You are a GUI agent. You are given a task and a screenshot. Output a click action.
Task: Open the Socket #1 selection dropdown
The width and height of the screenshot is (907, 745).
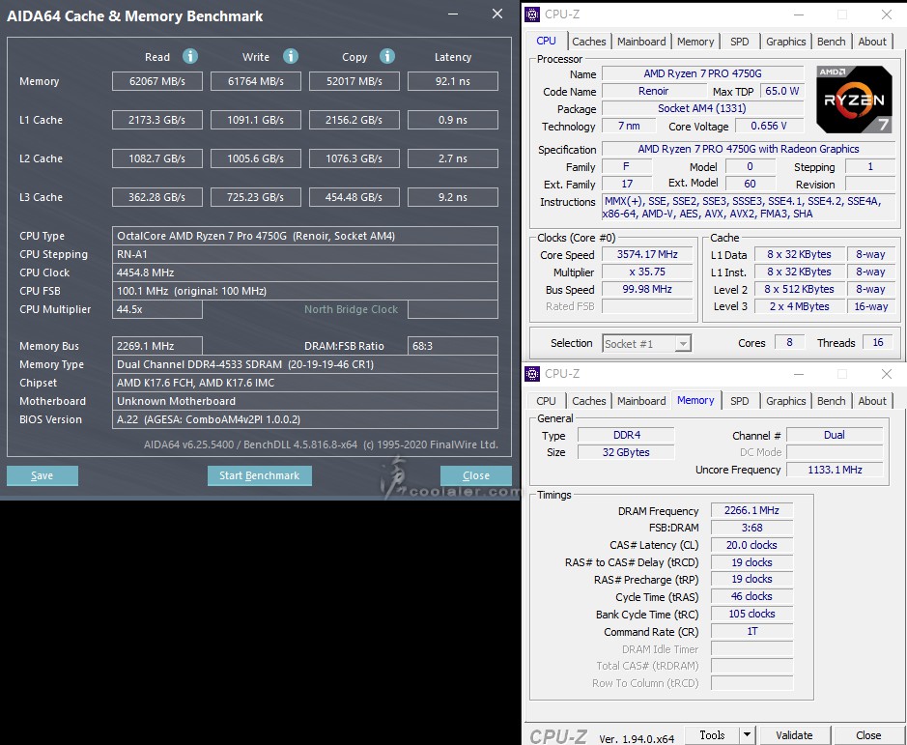pyautogui.click(x=647, y=344)
